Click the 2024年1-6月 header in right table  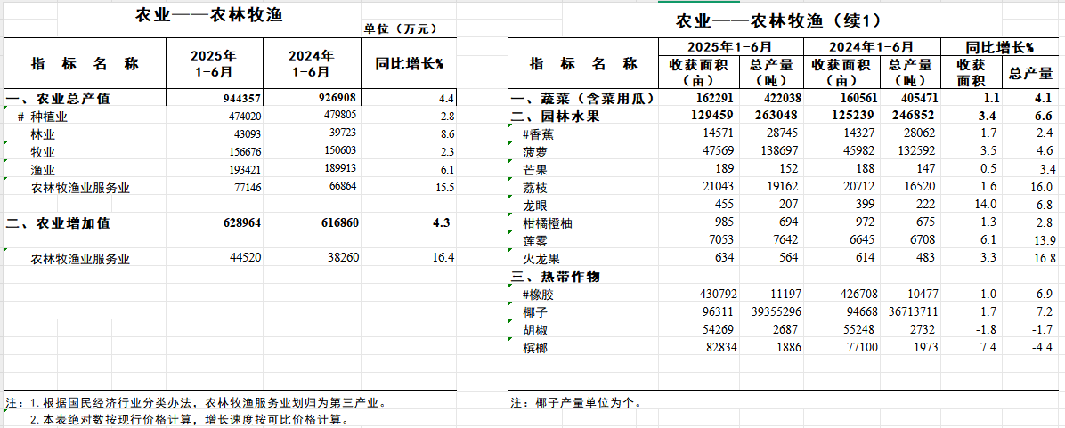pyautogui.click(x=872, y=47)
